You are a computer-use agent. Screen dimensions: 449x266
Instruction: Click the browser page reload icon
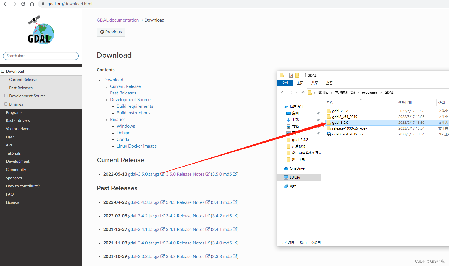23,4
